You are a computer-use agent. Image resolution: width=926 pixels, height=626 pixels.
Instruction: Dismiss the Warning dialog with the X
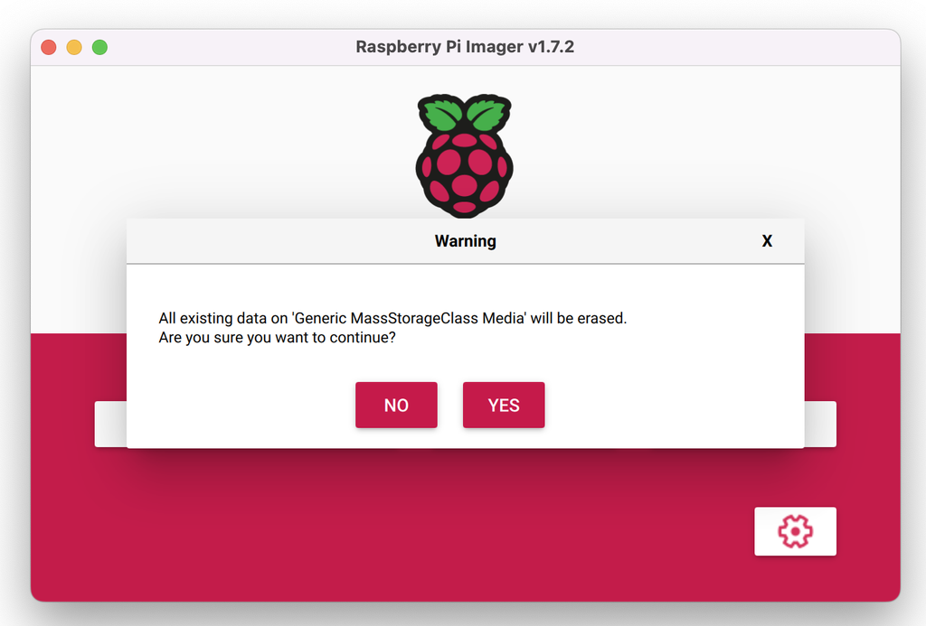pyautogui.click(x=767, y=241)
